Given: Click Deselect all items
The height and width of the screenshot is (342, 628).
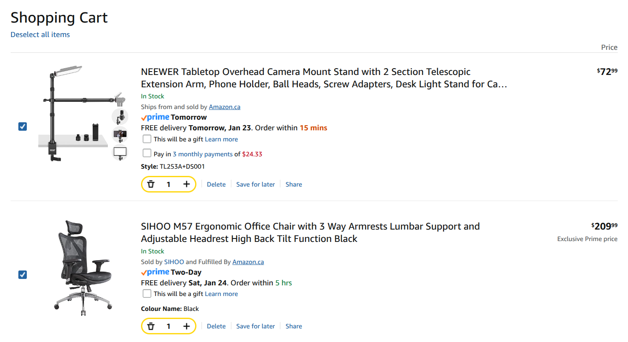Looking at the screenshot, I should pos(40,34).
